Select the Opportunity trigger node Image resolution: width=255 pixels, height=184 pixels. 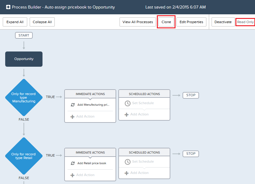[24, 59]
